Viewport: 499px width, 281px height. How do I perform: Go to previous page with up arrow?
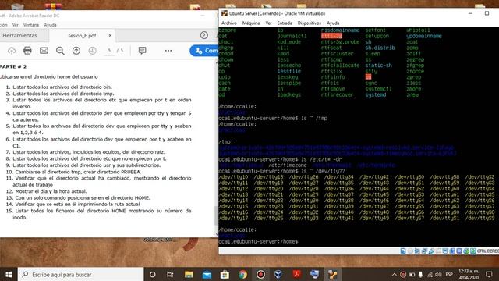(76, 50)
